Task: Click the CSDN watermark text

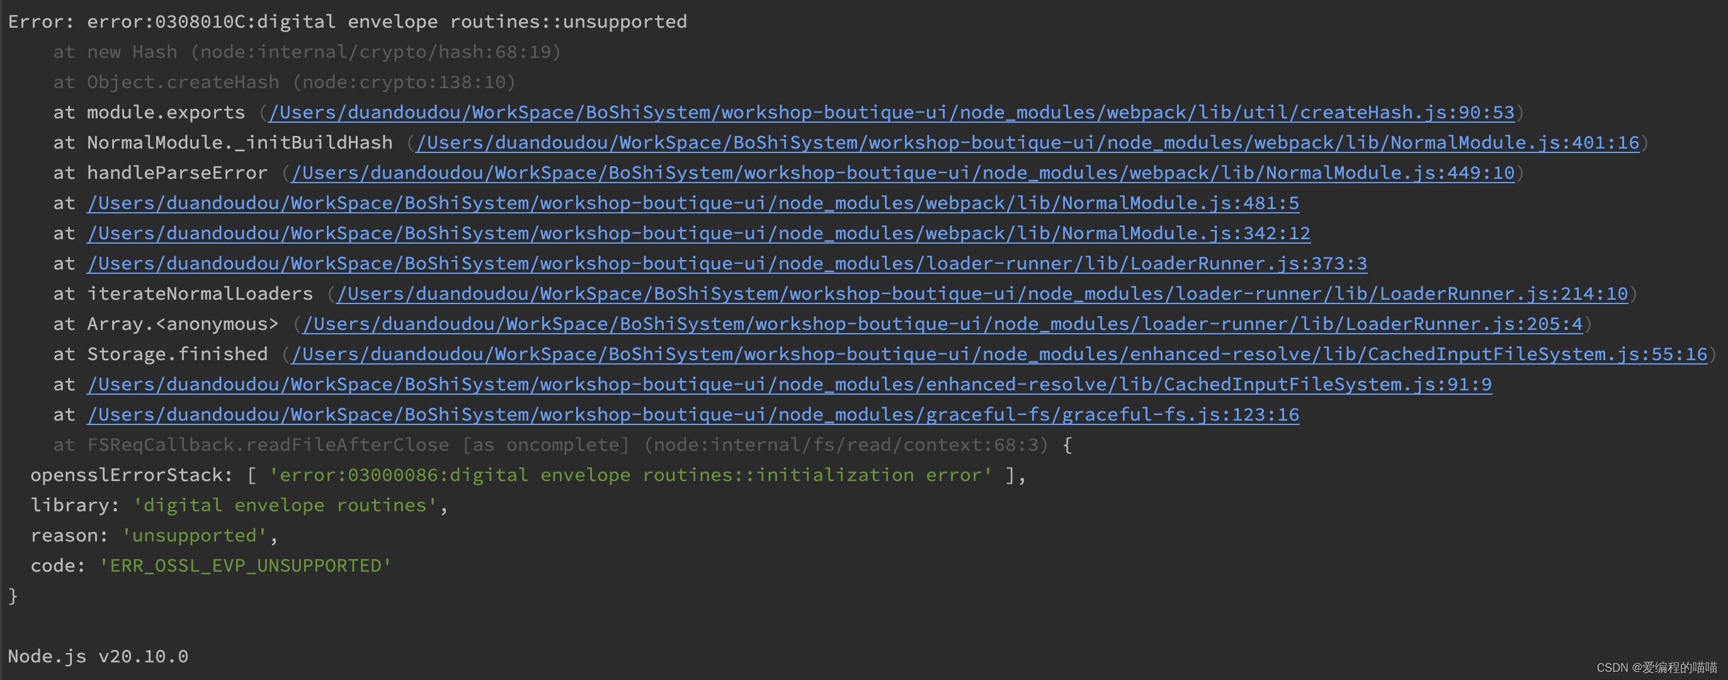Action: coord(1656,667)
